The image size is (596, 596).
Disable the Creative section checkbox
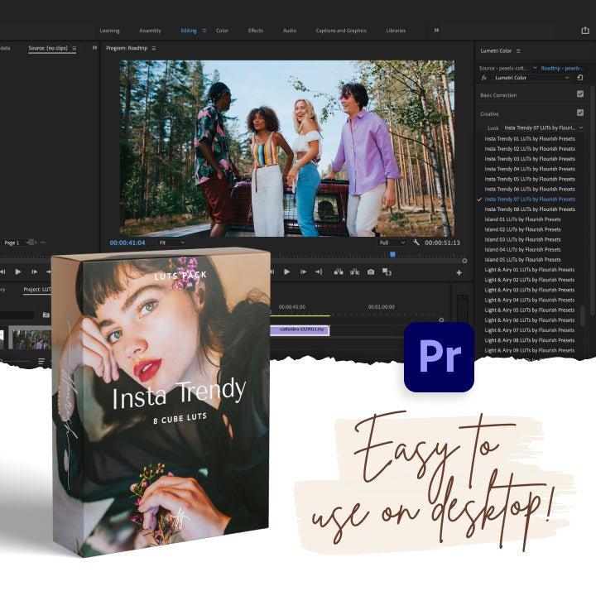tap(579, 113)
